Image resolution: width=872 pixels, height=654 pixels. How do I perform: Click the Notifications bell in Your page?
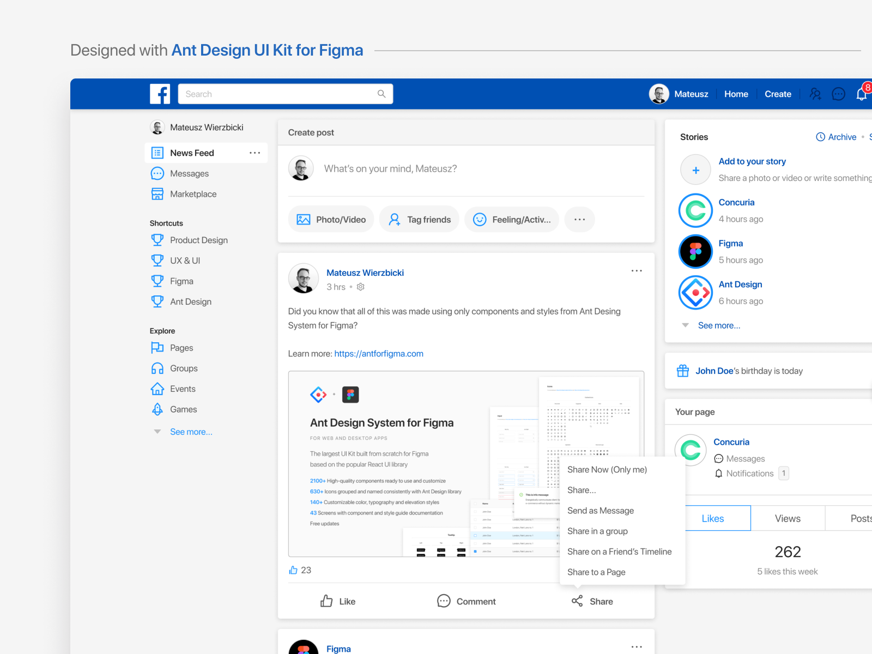[x=719, y=474]
